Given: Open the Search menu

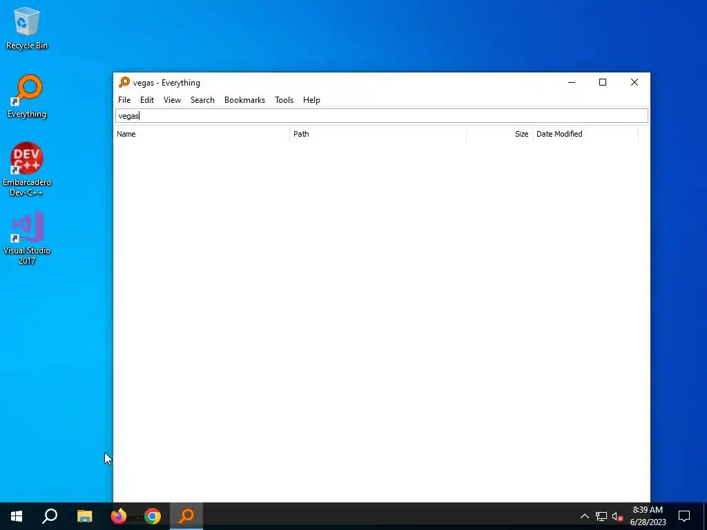Looking at the screenshot, I should click(202, 100).
